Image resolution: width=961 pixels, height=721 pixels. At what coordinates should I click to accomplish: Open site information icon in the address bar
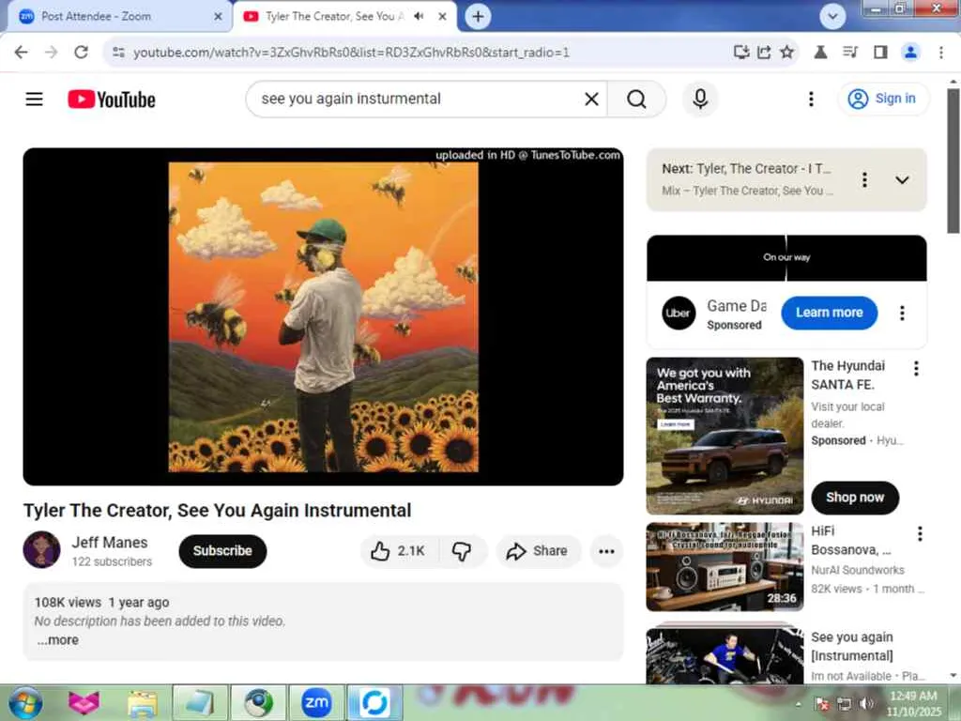(119, 53)
